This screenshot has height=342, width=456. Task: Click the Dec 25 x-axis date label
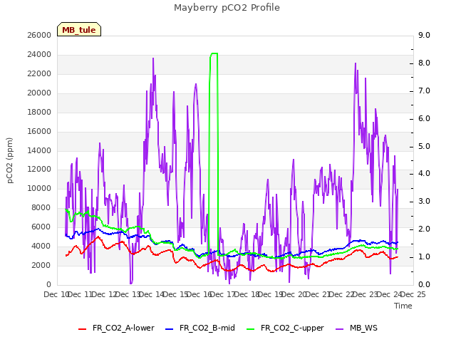(413, 294)
